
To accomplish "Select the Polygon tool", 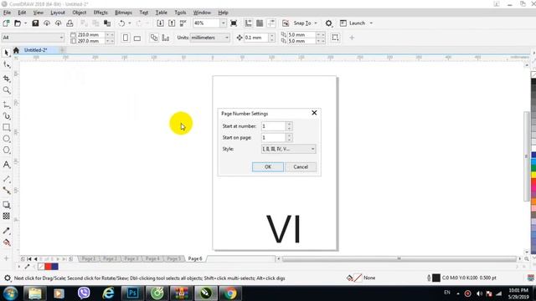I will [x=6, y=150].
